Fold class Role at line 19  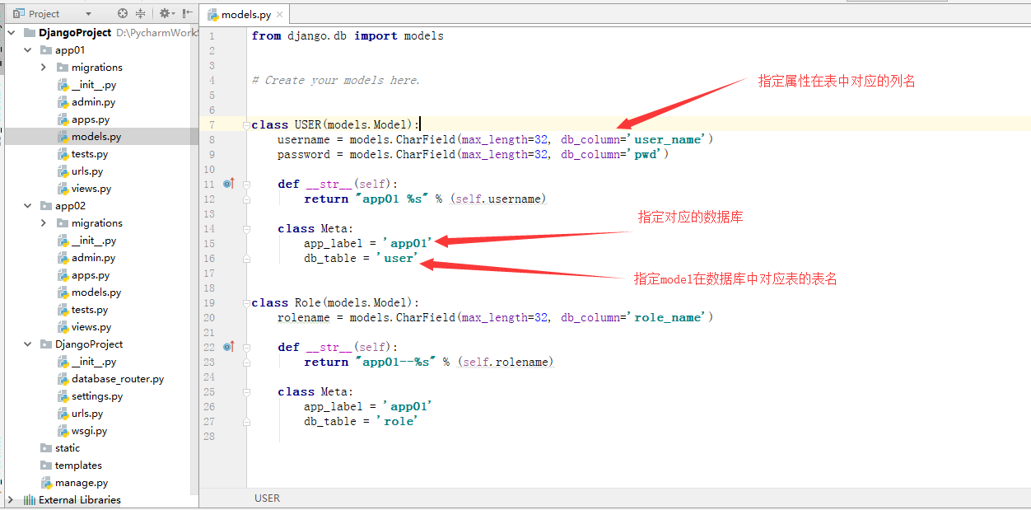245,303
